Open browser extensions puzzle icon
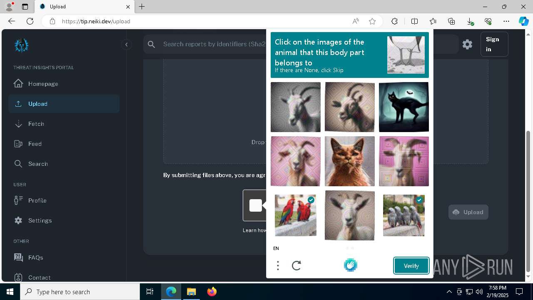The height and width of the screenshot is (300, 533). tap(394, 21)
